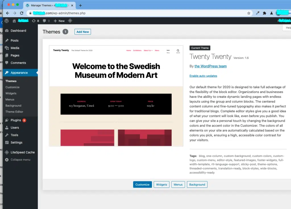This screenshot has height=209, width=291.
Task: Open the browser profile avatar
Action: point(283,13)
